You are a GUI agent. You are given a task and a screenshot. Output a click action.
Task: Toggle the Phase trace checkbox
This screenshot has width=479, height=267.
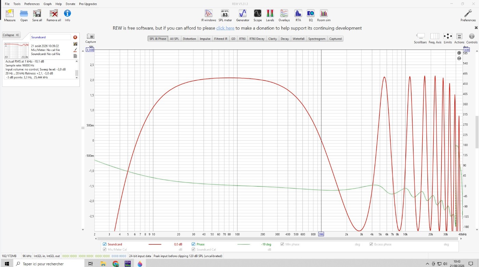click(x=194, y=244)
